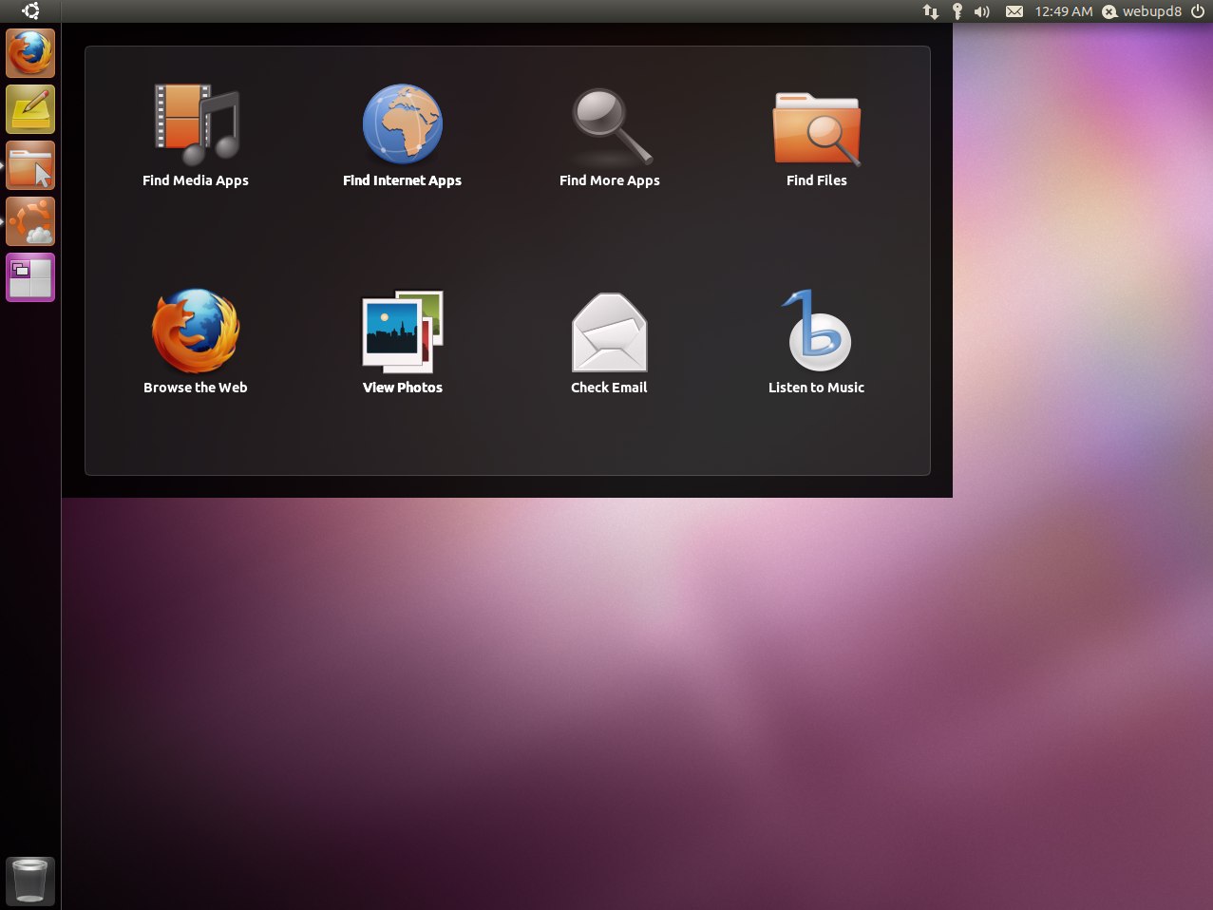Launch Listen to Music Banshee icon
Screen dimensions: 1213x910
coord(818,331)
